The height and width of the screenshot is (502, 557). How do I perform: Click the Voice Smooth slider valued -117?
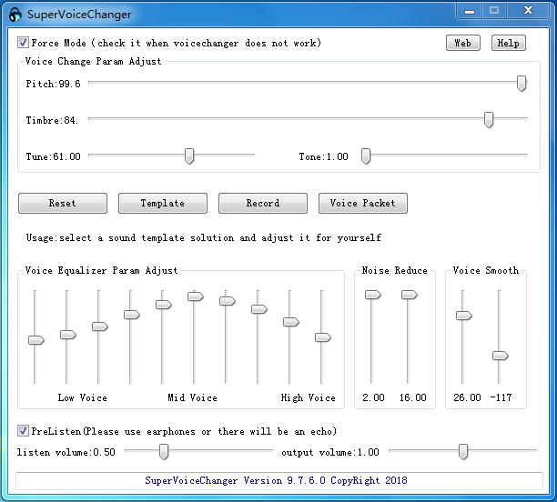(499, 356)
